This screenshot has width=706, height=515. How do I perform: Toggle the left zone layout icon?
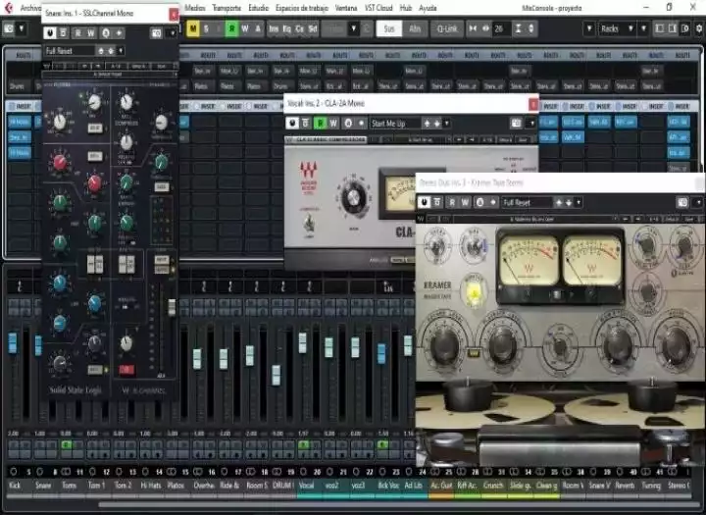(660, 28)
